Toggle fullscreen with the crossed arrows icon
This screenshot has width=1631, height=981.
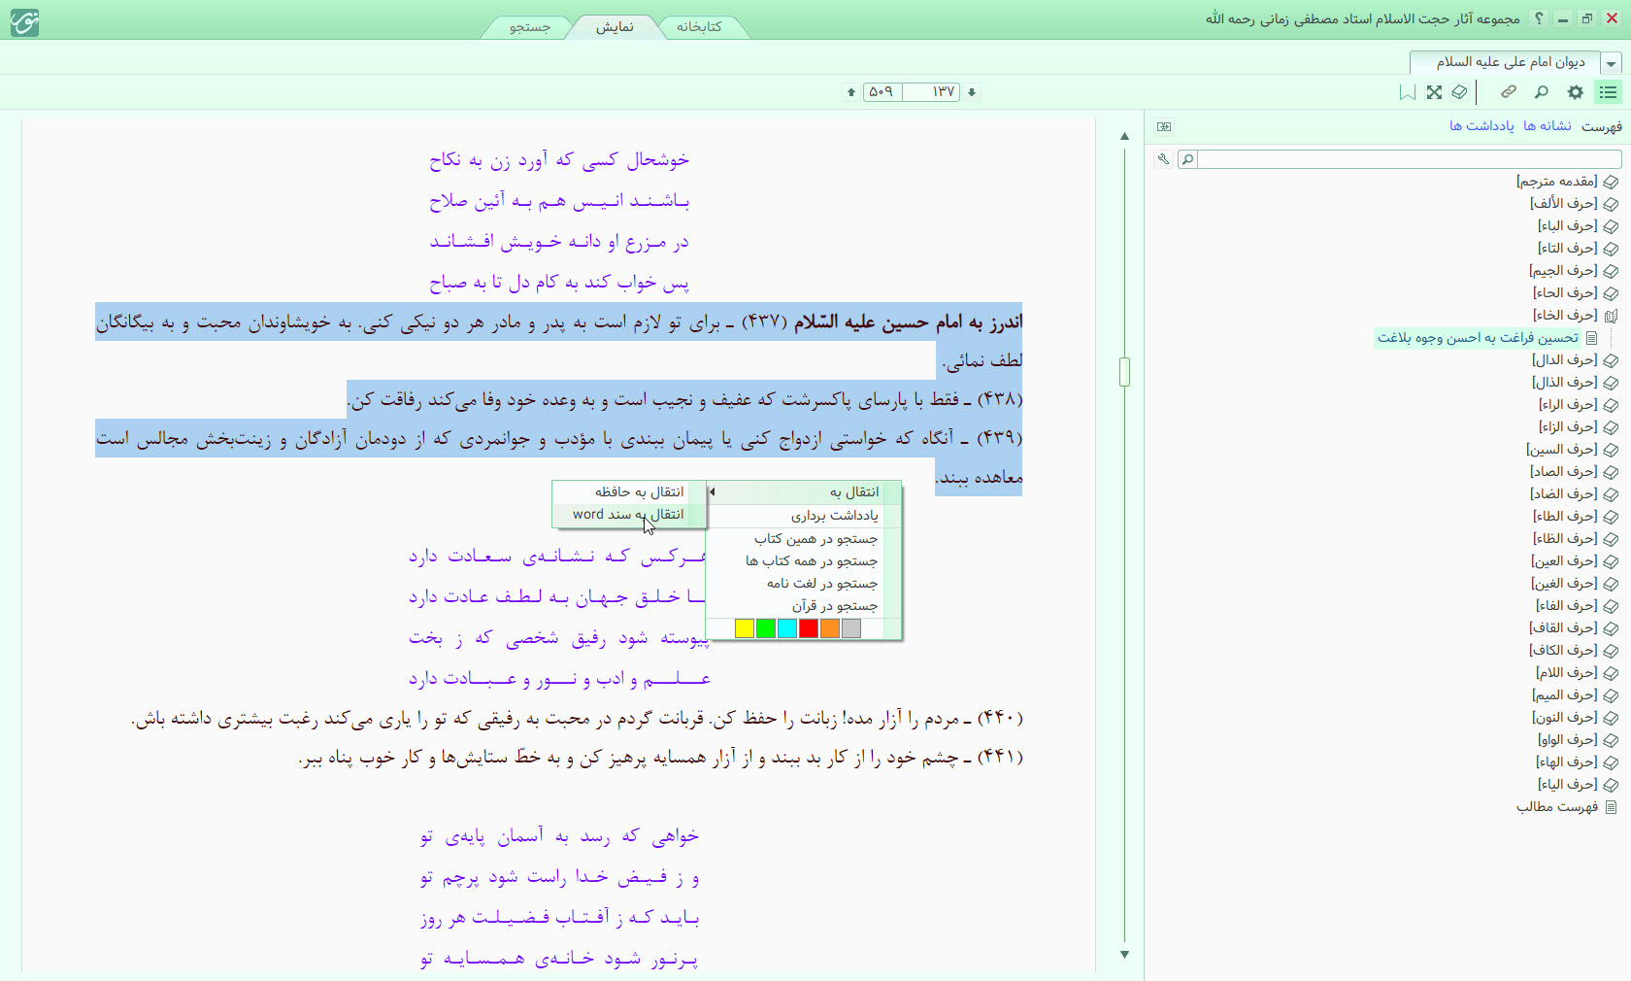click(1434, 92)
